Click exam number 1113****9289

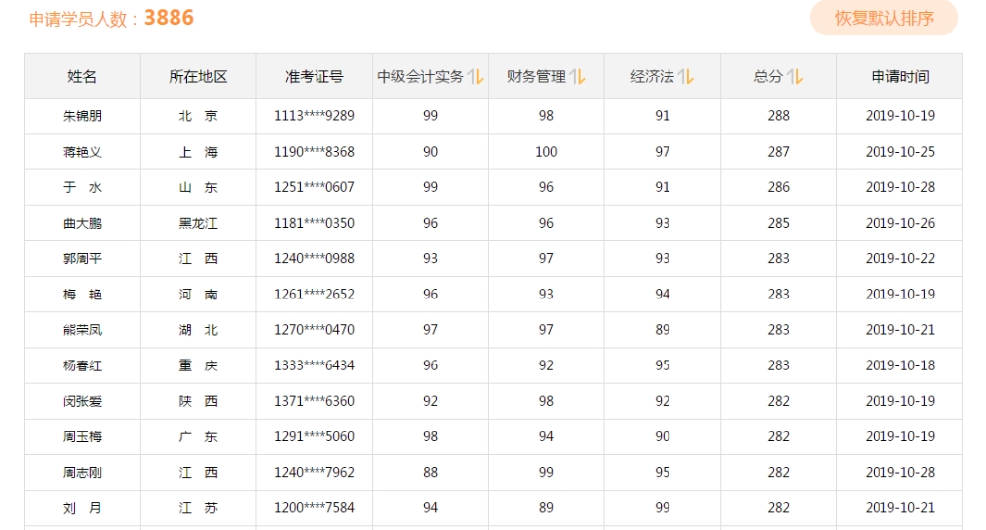315,116
